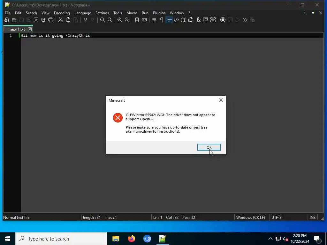327x245 pixels.
Task: Toggle Show All Characters pilcrow icon
Action: (x=162, y=20)
